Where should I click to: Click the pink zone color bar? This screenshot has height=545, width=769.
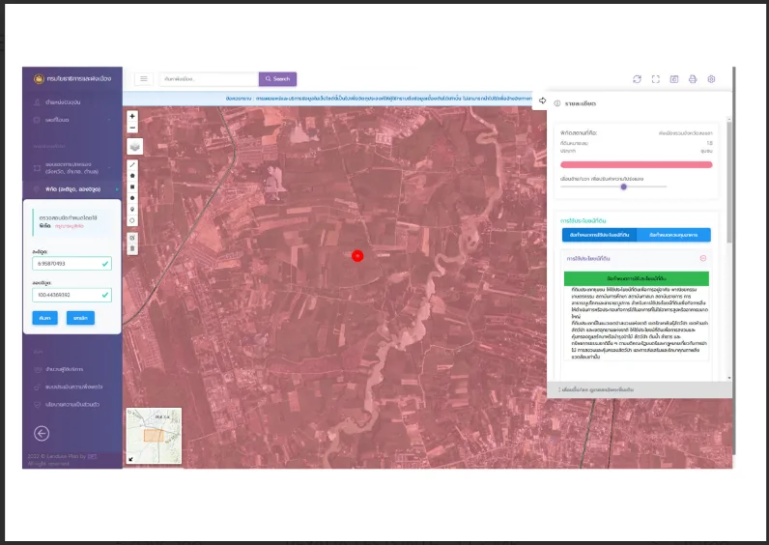636,165
